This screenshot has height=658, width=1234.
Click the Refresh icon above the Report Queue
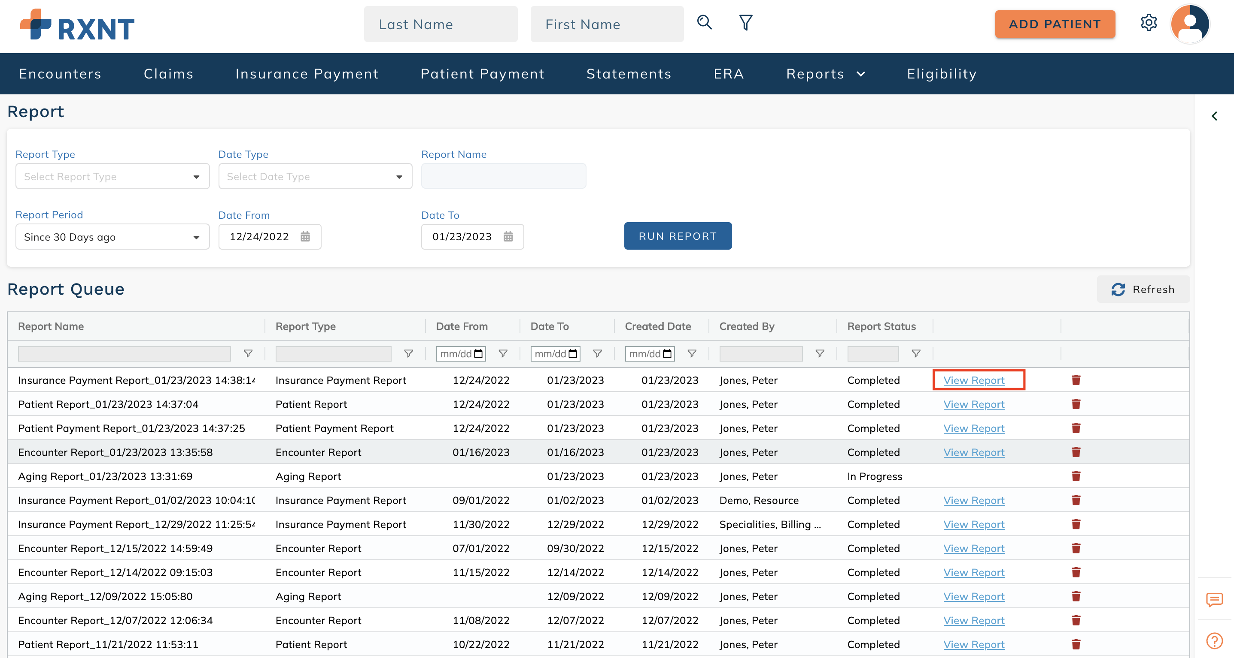[x=1118, y=289]
